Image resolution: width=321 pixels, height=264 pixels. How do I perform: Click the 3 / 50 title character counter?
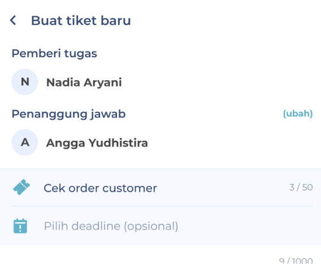coord(301,187)
